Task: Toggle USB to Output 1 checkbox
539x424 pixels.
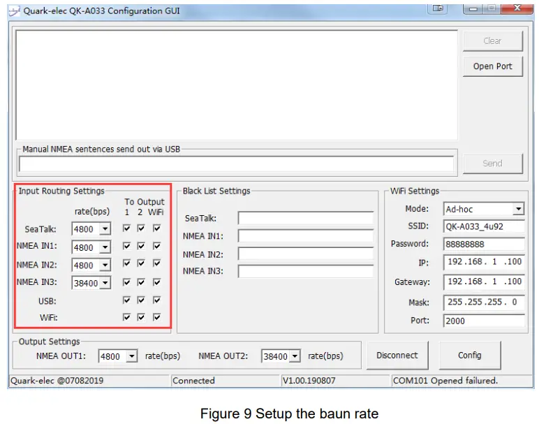Action: click(126, 300)
